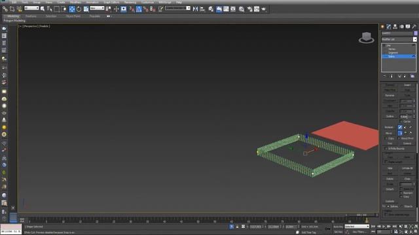Open the Realistic shading viewport menu
Image resolution: width=419 pixels, height=235 pixels.
44,26
